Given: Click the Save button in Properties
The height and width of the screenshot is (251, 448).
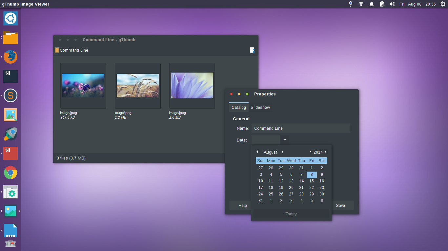Looking at the screenshot, I should click(x=340, y=205).
